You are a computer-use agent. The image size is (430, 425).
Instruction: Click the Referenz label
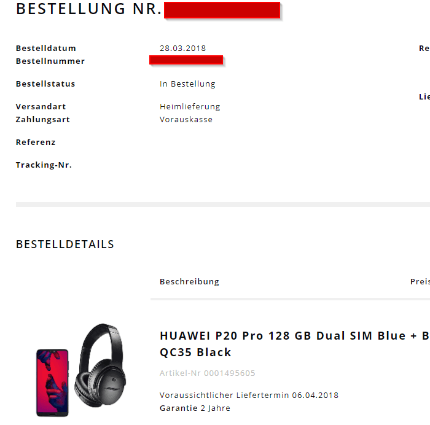[x=36, y=142]
